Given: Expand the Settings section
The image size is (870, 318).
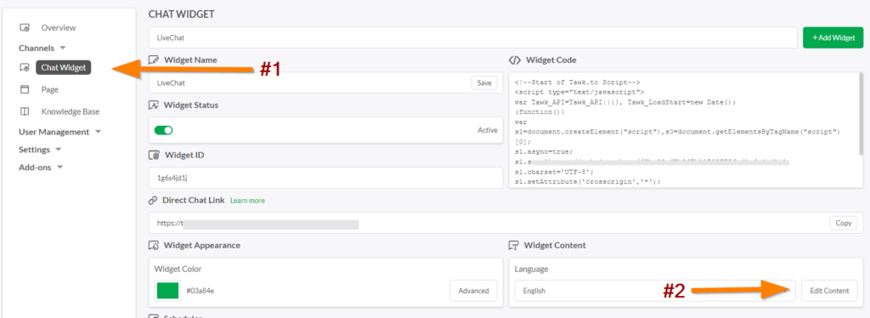Looking at the screenshot, I should [59, 150].
